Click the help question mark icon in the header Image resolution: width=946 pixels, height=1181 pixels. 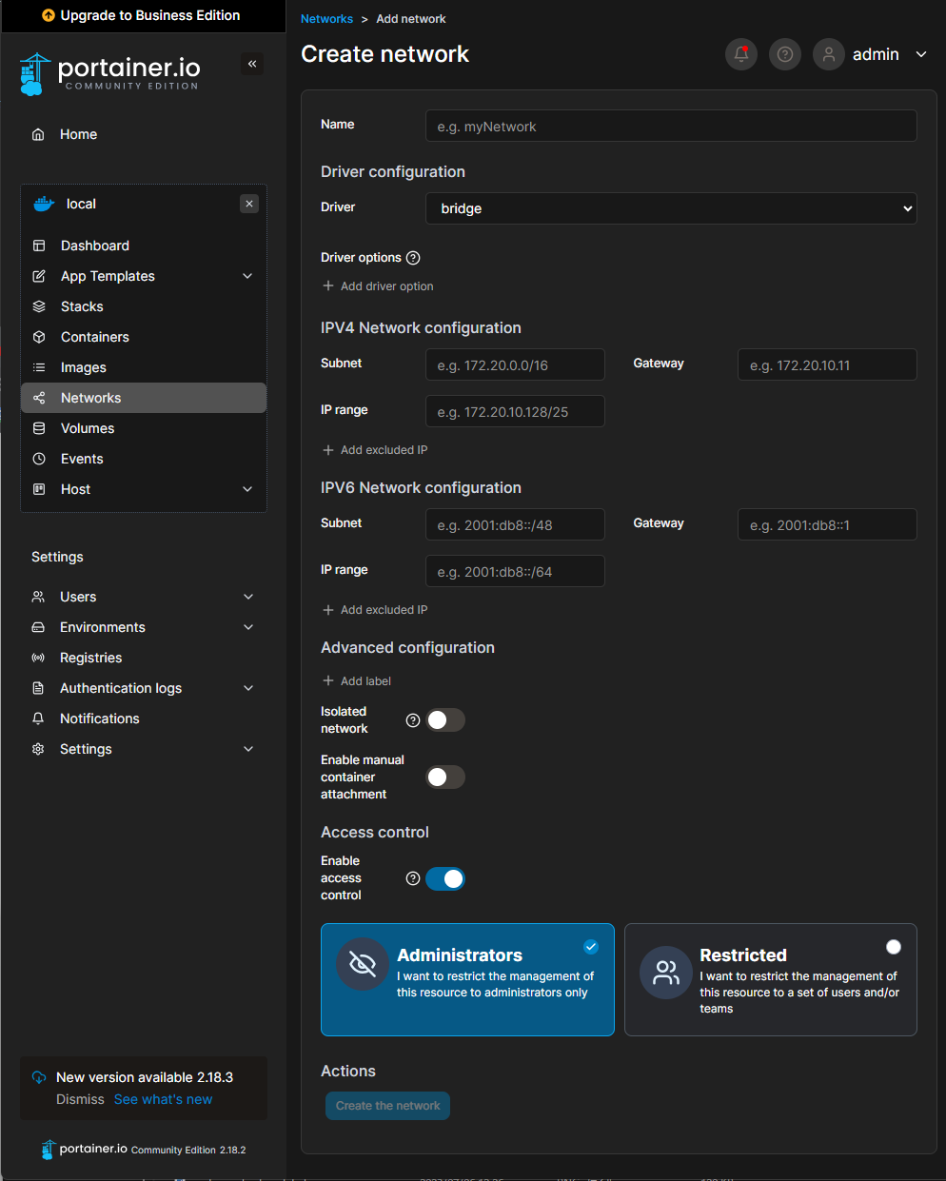(x=784, y=54)
